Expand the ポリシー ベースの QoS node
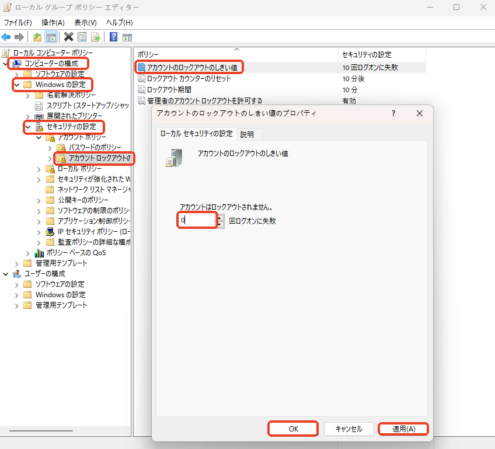Viewport: 495px width, 449px height. click(27, 253)
